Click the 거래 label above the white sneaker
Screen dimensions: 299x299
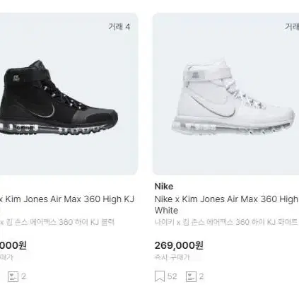292,27
